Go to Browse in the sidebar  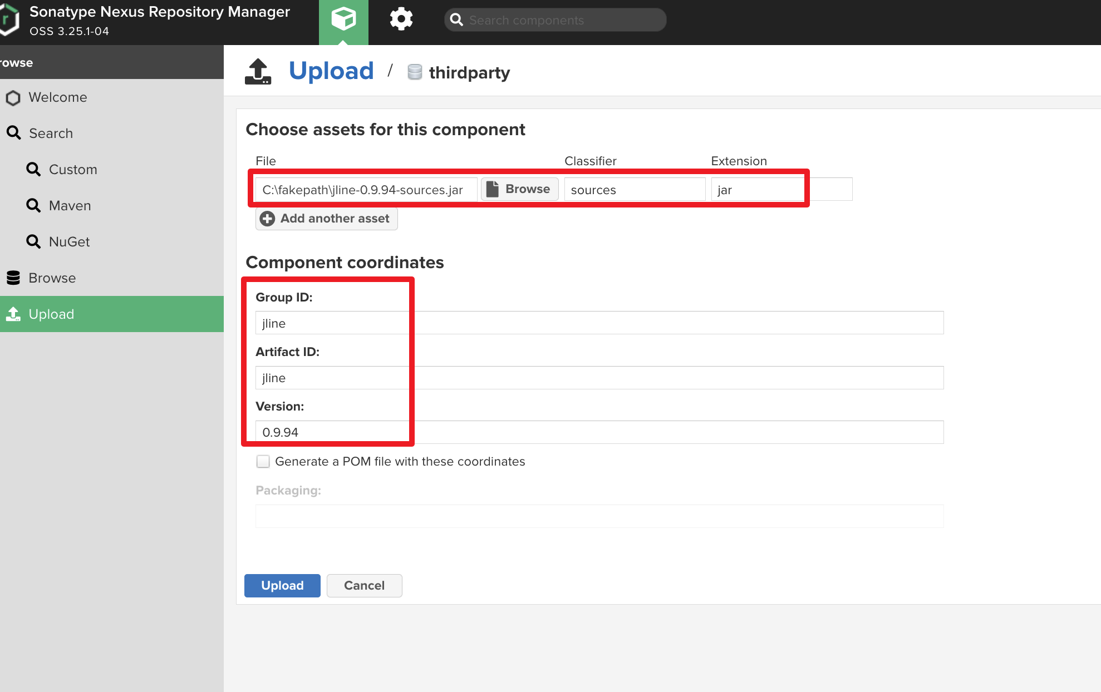(x=52, y=278)
